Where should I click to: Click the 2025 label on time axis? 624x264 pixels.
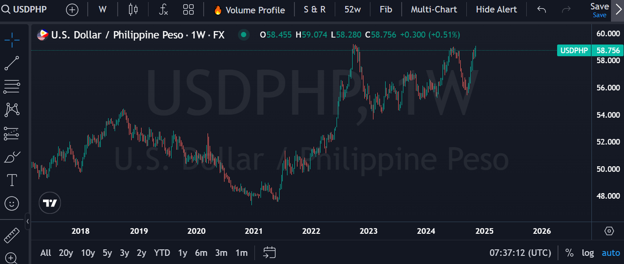point(484,231)
